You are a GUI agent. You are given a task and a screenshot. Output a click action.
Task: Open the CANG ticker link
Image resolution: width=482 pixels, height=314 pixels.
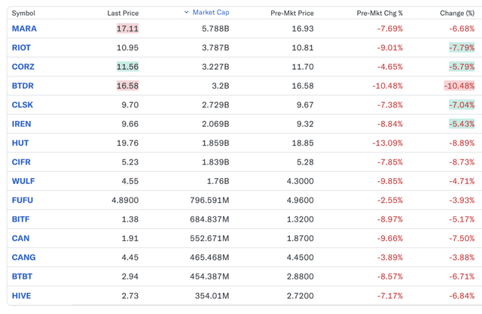[x=24, y=258]
